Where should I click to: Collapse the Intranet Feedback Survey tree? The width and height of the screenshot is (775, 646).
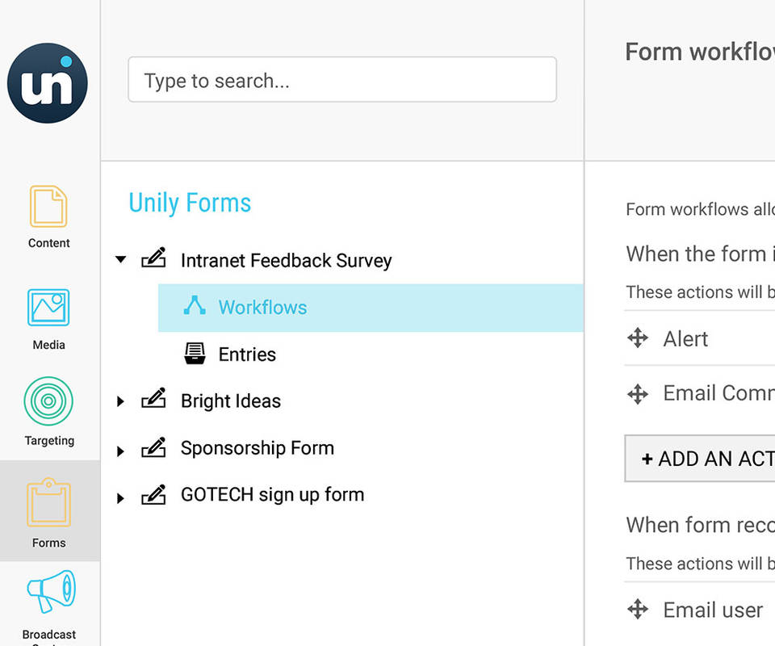(x=121, y=260)
